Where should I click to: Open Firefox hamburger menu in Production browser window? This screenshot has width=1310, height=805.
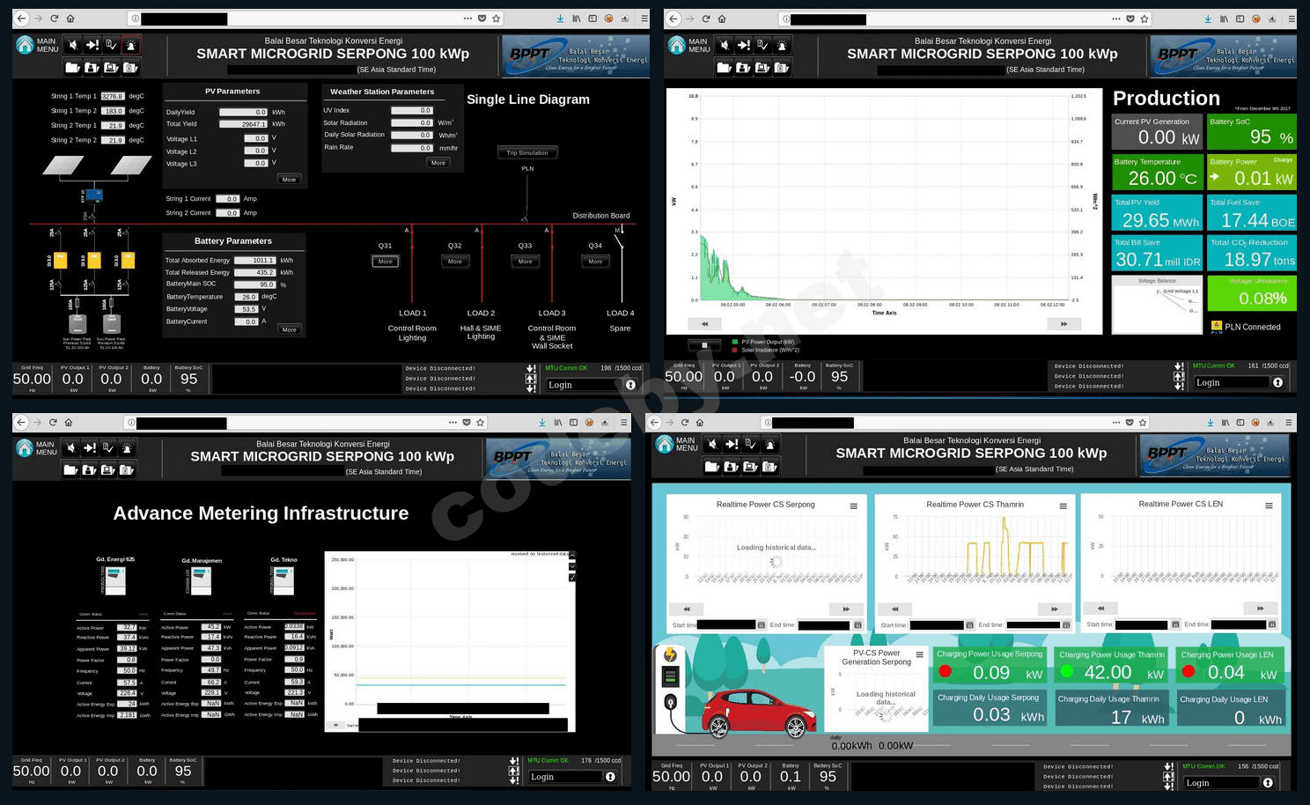1292,18
